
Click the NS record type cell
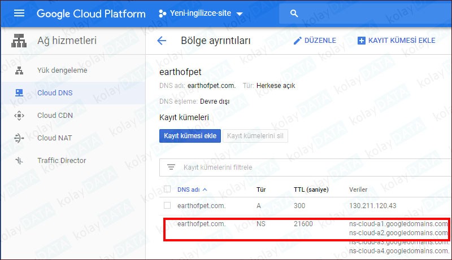261,224
